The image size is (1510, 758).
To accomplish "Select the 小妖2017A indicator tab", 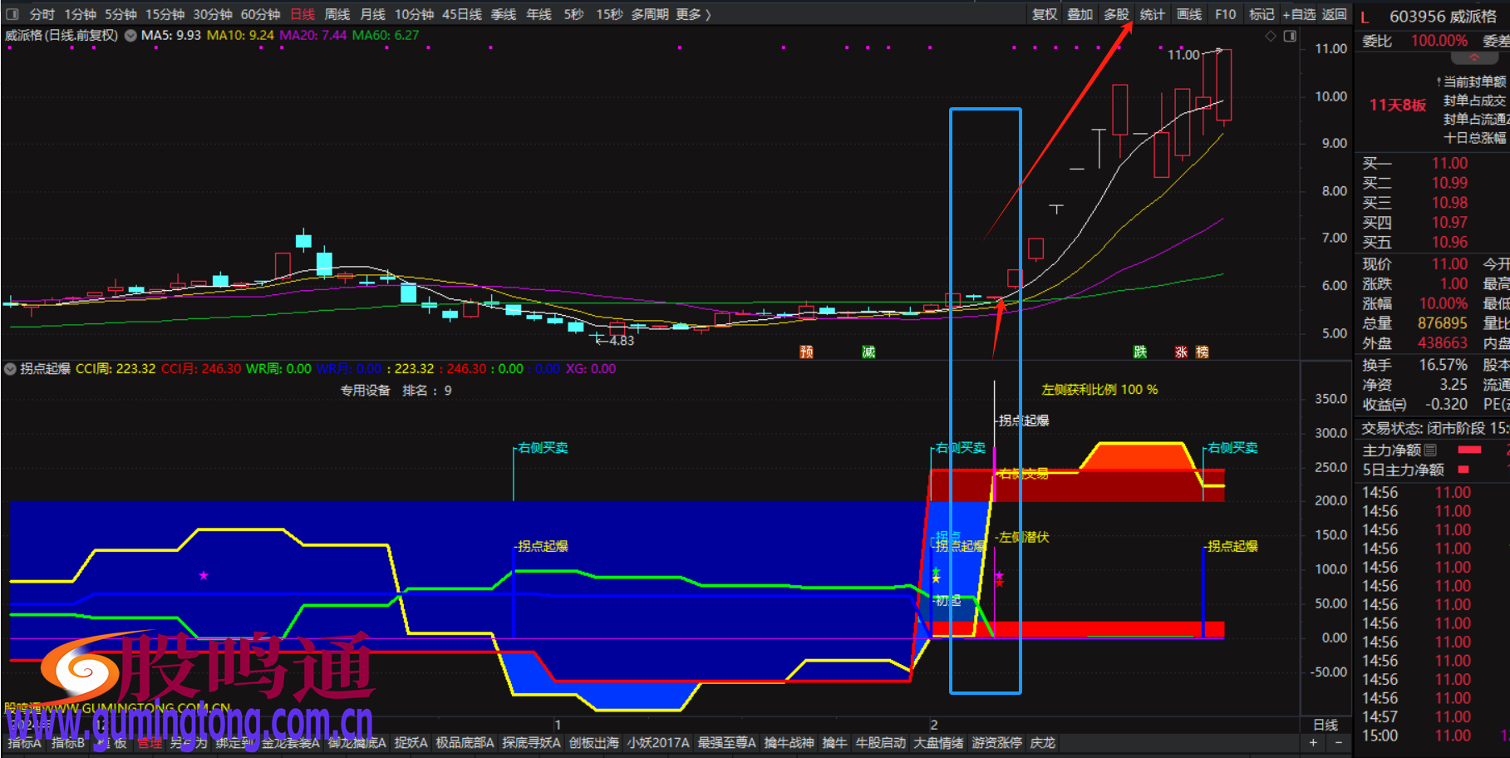I will 658,743.
